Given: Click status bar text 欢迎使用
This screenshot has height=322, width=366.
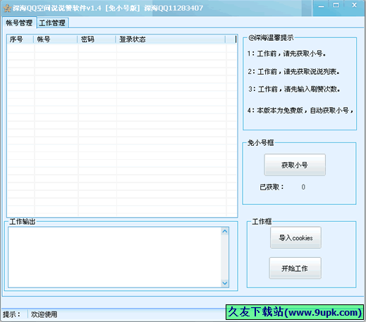Looking at the screenshot, I should pyautogui.click(x=44, y=314).
